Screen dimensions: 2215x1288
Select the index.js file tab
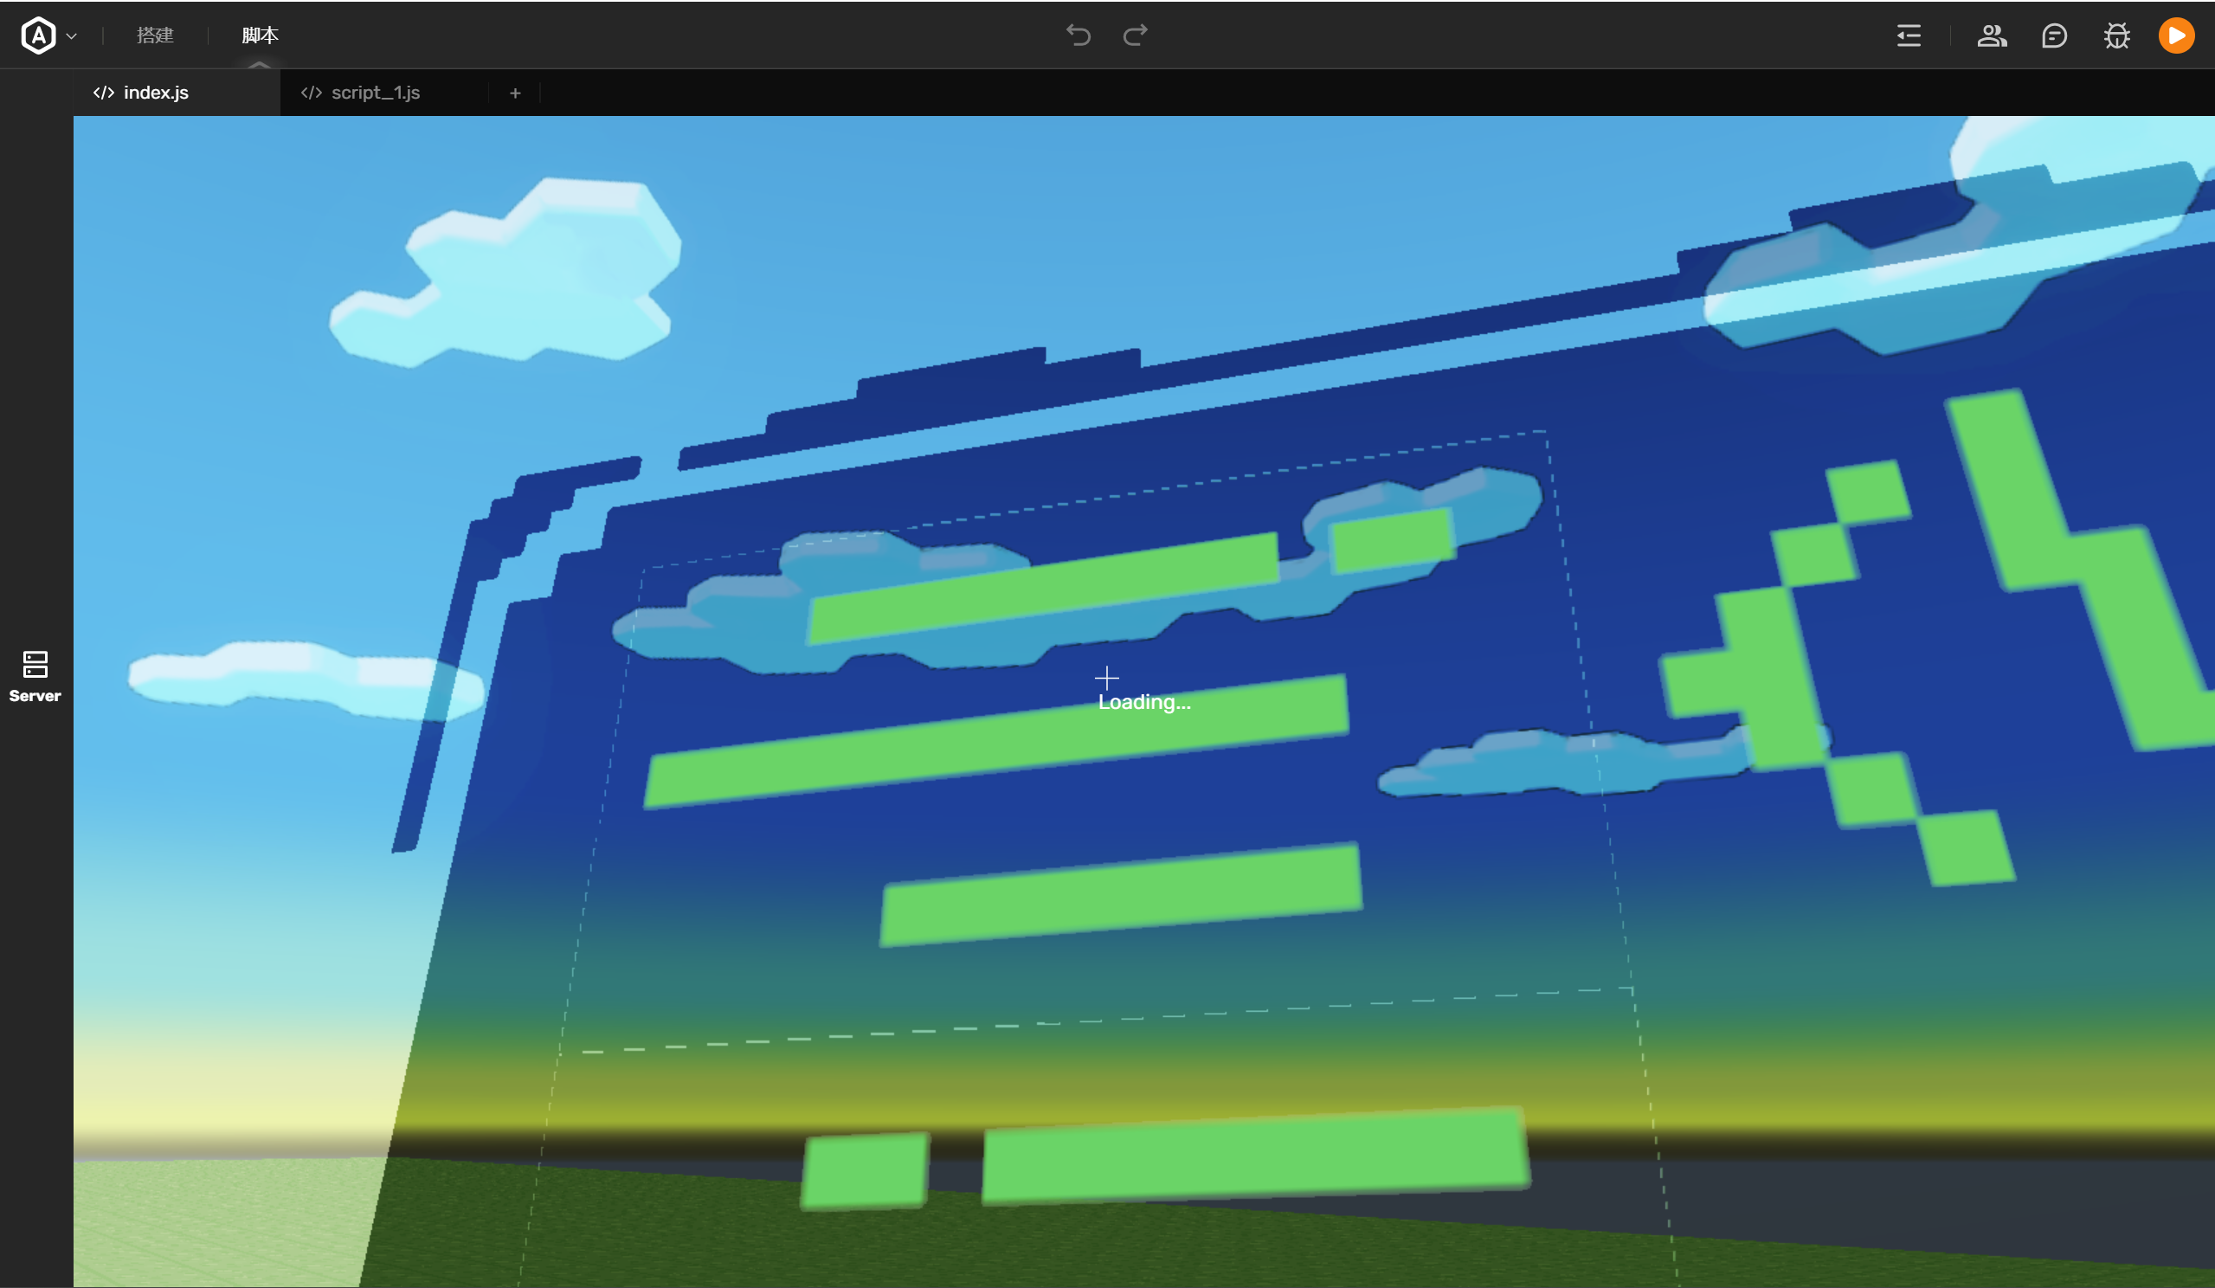click(x=176, y=93)
